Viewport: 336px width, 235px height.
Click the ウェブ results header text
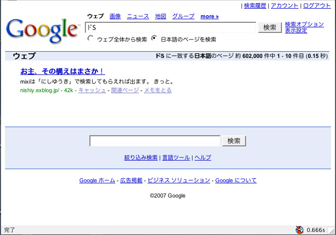[x=24, y=56]
